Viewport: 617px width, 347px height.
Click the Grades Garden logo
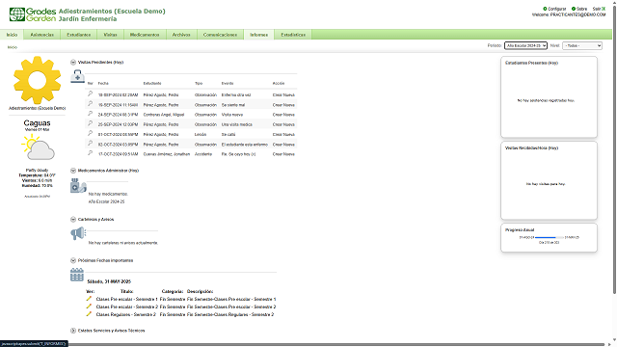[x=33, y=14]
